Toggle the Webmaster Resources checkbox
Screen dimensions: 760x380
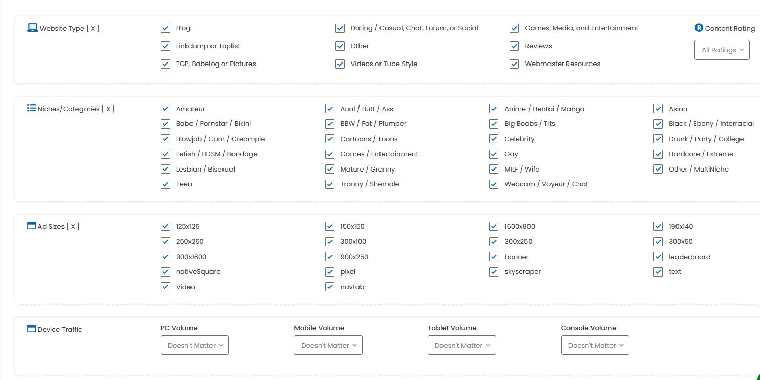[514, 64]
